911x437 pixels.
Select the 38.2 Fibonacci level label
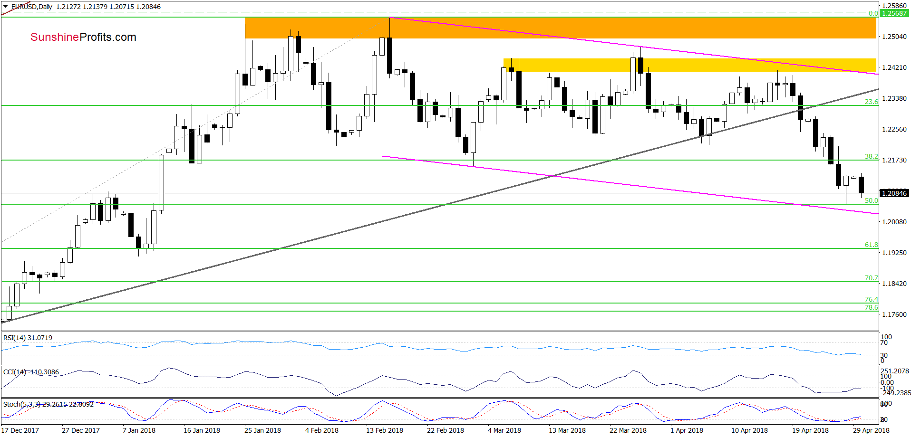tap(871, 156)
